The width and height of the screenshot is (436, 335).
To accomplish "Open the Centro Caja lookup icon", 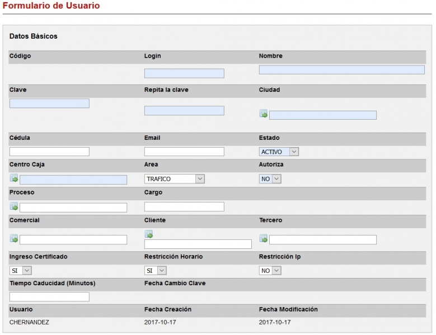I will pyautogui.click(x=14, y=179).
